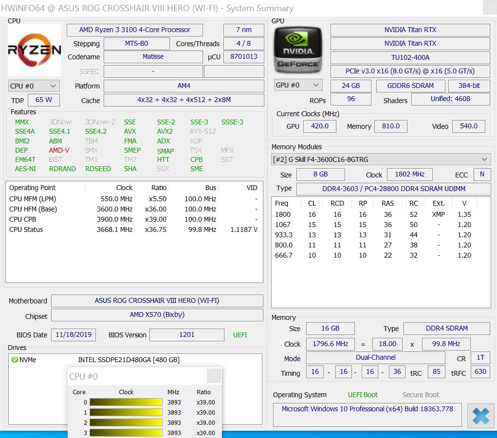Click the µCU 8701013 field
Viewport: 497px width, 438px height.
click(x=244, y=57)
